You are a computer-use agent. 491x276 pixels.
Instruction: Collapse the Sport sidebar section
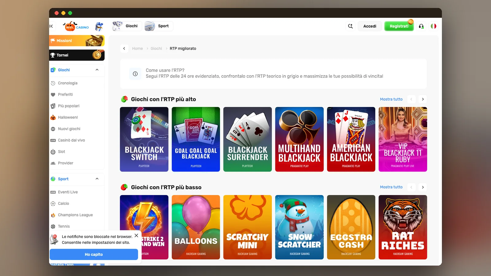97,179
